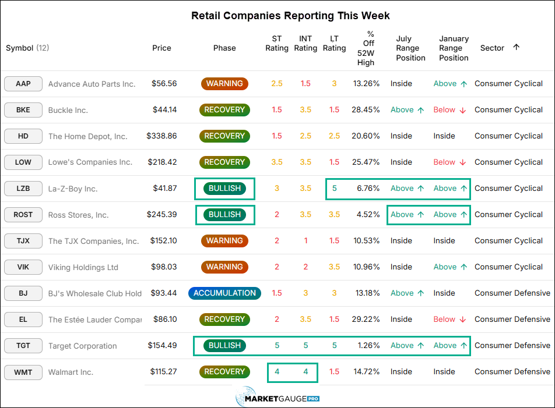The height and width of the screenshot is (408, 555).
Task: Select the WMT ticker button
Action: [23, 372]
